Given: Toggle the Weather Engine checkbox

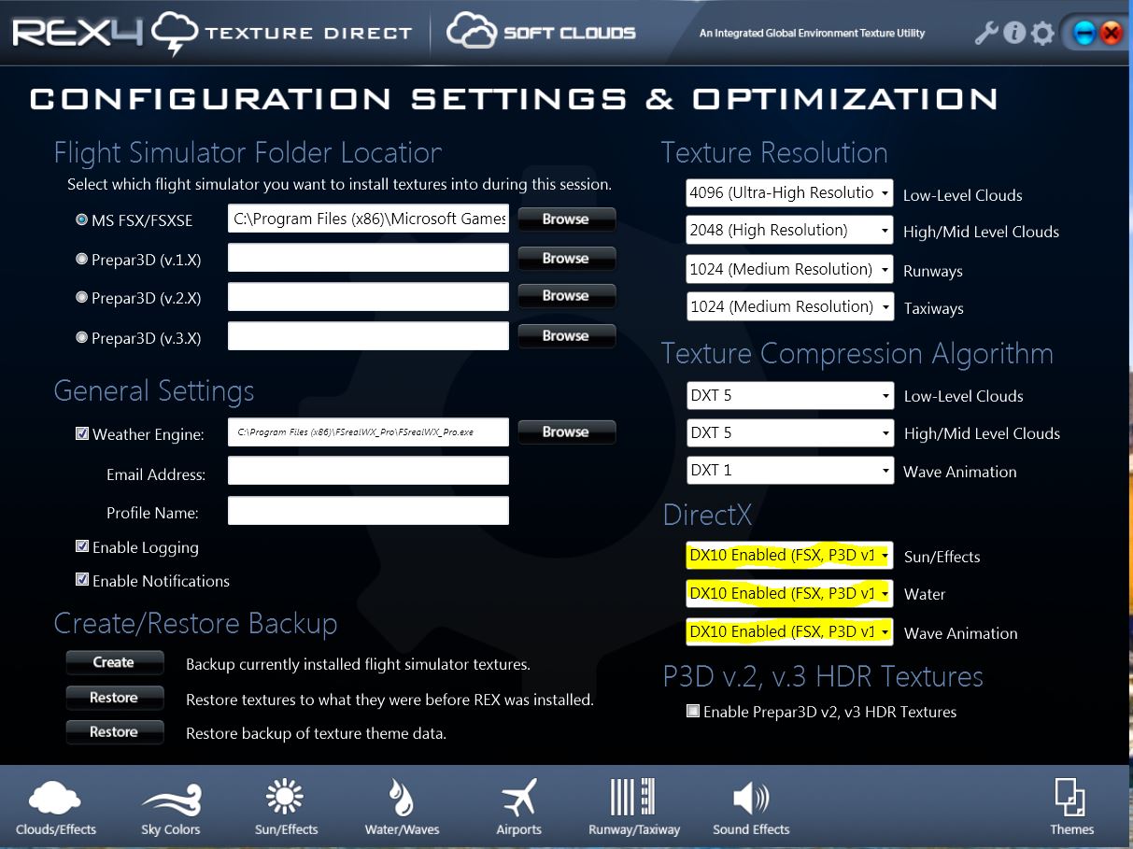Looking at the screenshot, I should pos(82,433).
